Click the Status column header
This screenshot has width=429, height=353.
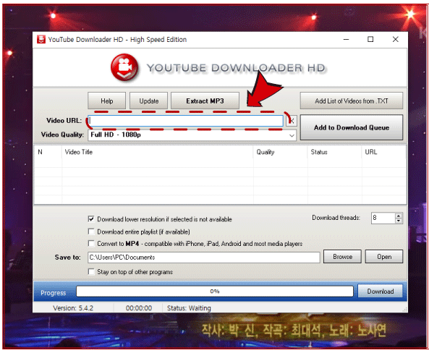click(x=335, y=152)
